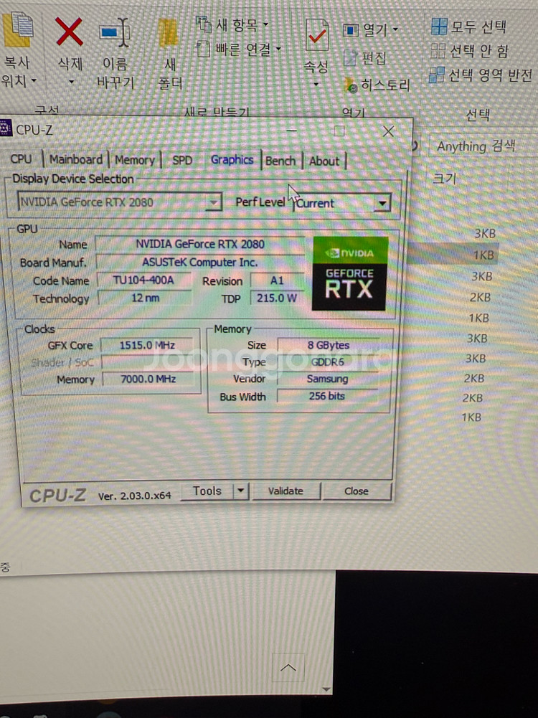
Task: Click the 7000.0 MHz memory clock value
Action: (148, 379)
